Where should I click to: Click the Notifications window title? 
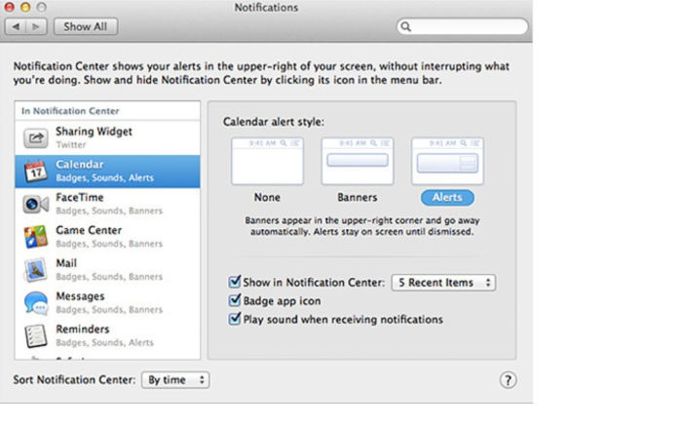coord(266,8)
